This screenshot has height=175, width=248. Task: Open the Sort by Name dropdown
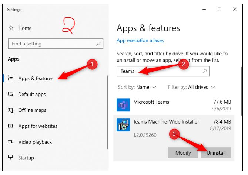tap(137, 87)
